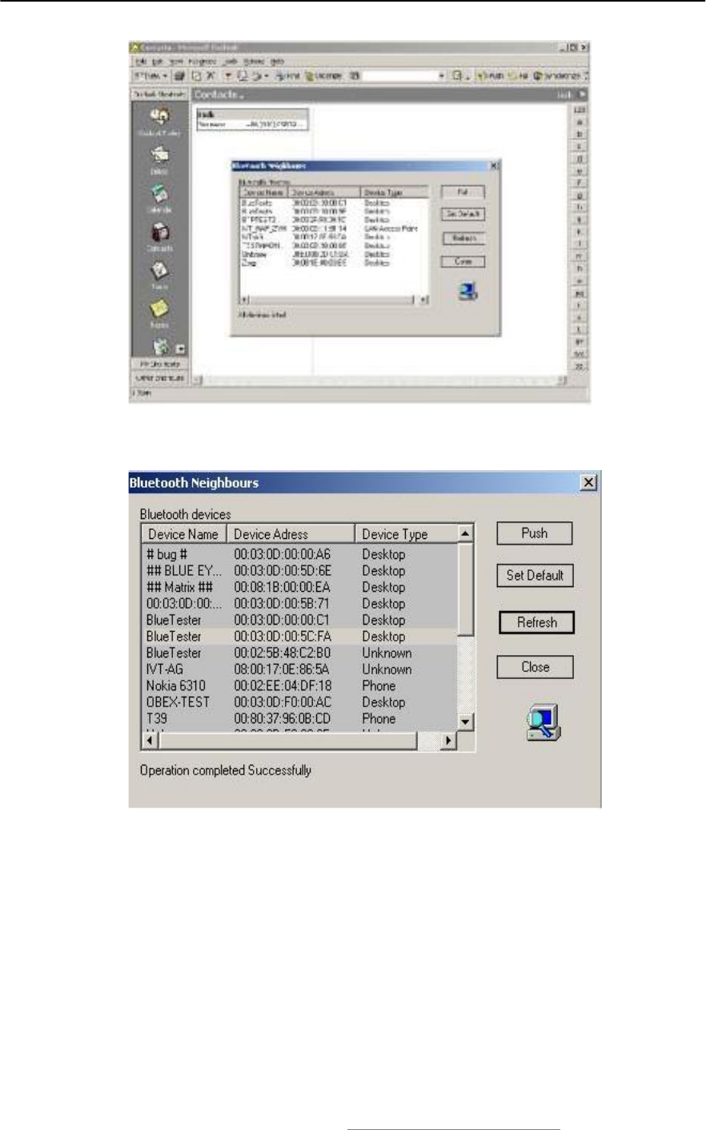Open the Notes shortcut in Outlook bar
Screen dimensions: 706x1130
159,315
